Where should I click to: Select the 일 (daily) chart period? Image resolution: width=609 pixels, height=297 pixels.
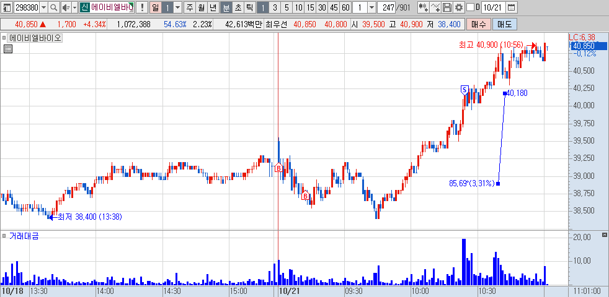(x=155, y=7)
